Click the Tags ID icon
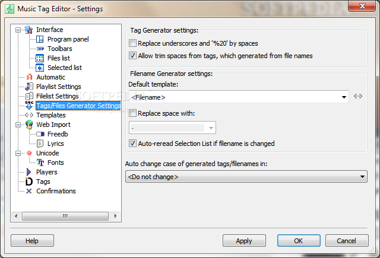Image resolution: width=380 pixels, height=258 pixels. click(x=29, y=181)
